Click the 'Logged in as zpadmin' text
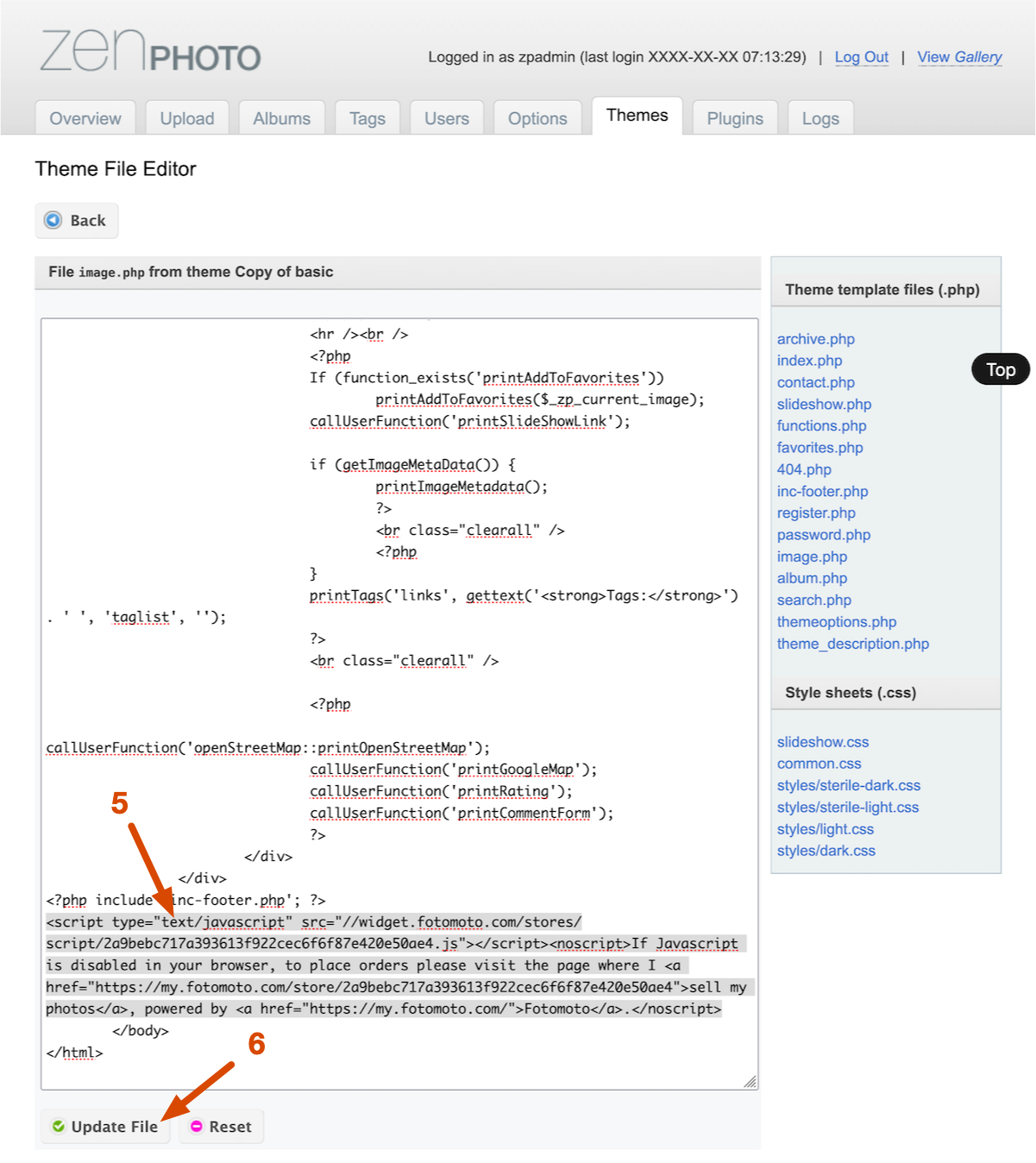Image resolution: width=1036 pixels, height=1163 pixels. click(x=618, y=57)
